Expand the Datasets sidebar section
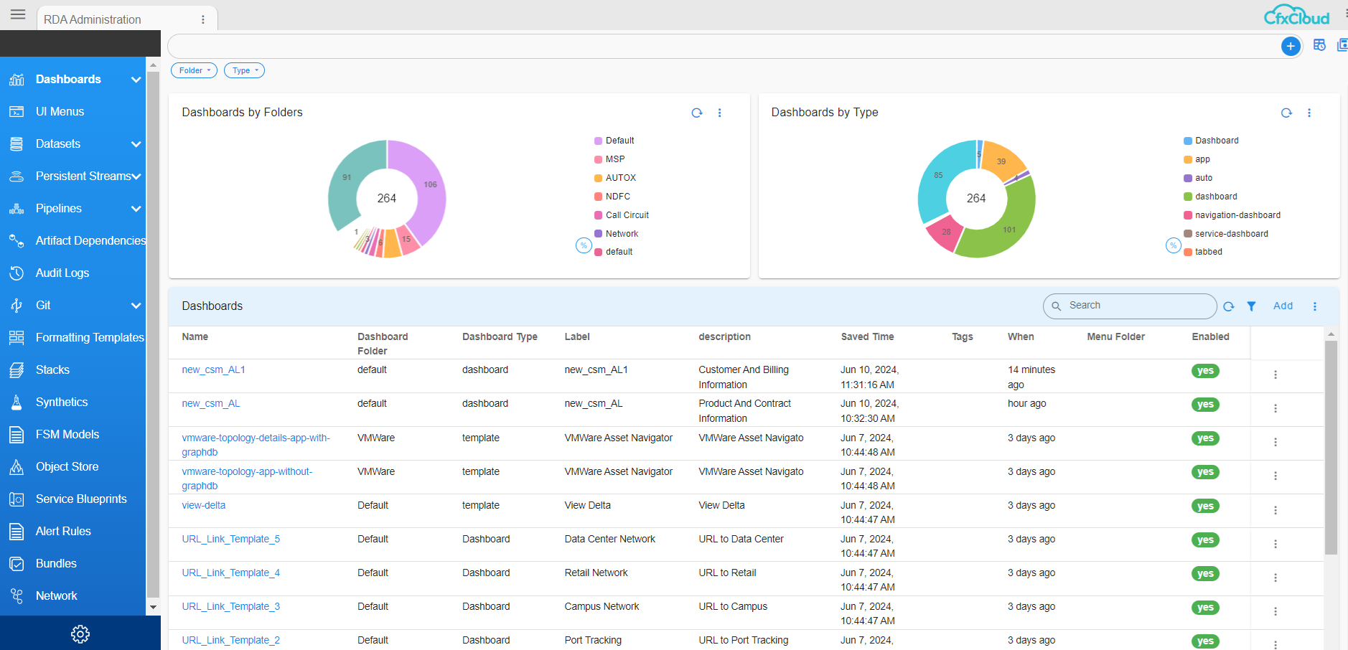This screenshot has height=650, width=1348. point(136,144)
